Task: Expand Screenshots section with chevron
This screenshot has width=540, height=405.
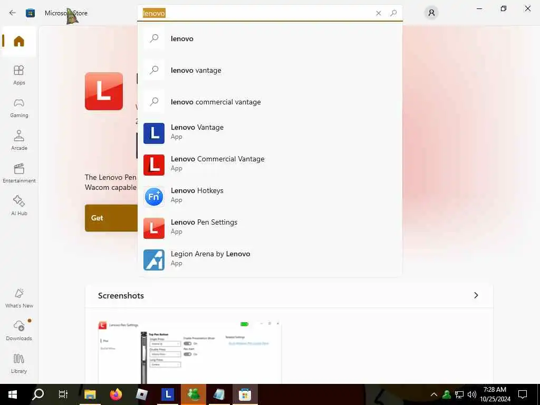Action: coord(476,295)
